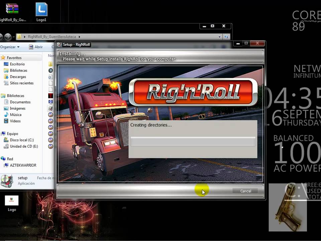
Task: Click the Favoritos star icon
Action: (3, 58)
